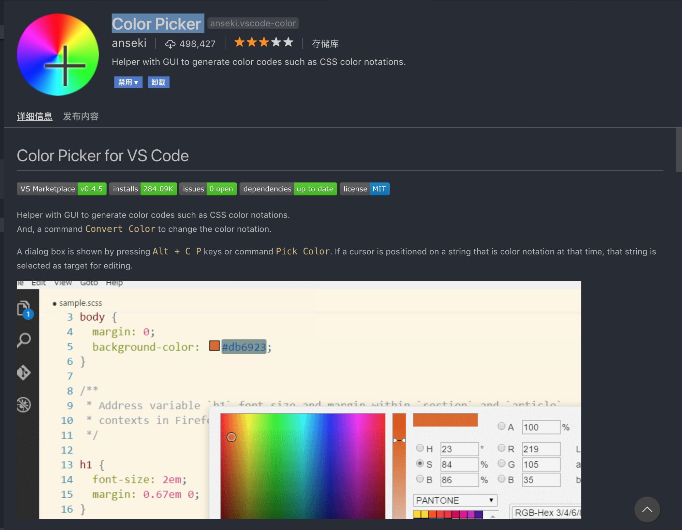Click the Convert Color command text
This screenshot has height=530, width=682.
point(120,229)
